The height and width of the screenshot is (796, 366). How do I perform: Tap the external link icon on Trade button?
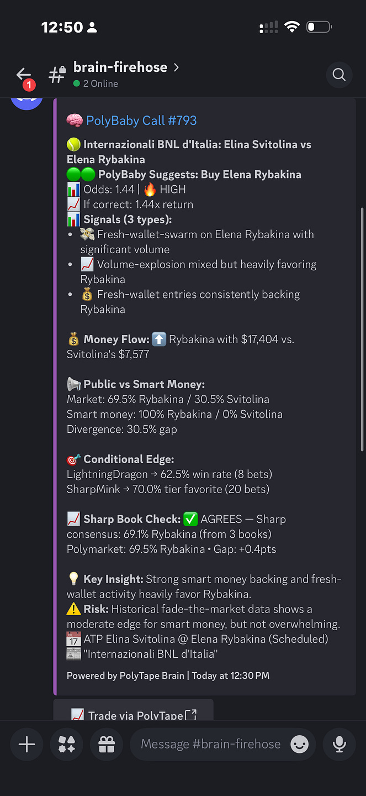tap(190, 715)
